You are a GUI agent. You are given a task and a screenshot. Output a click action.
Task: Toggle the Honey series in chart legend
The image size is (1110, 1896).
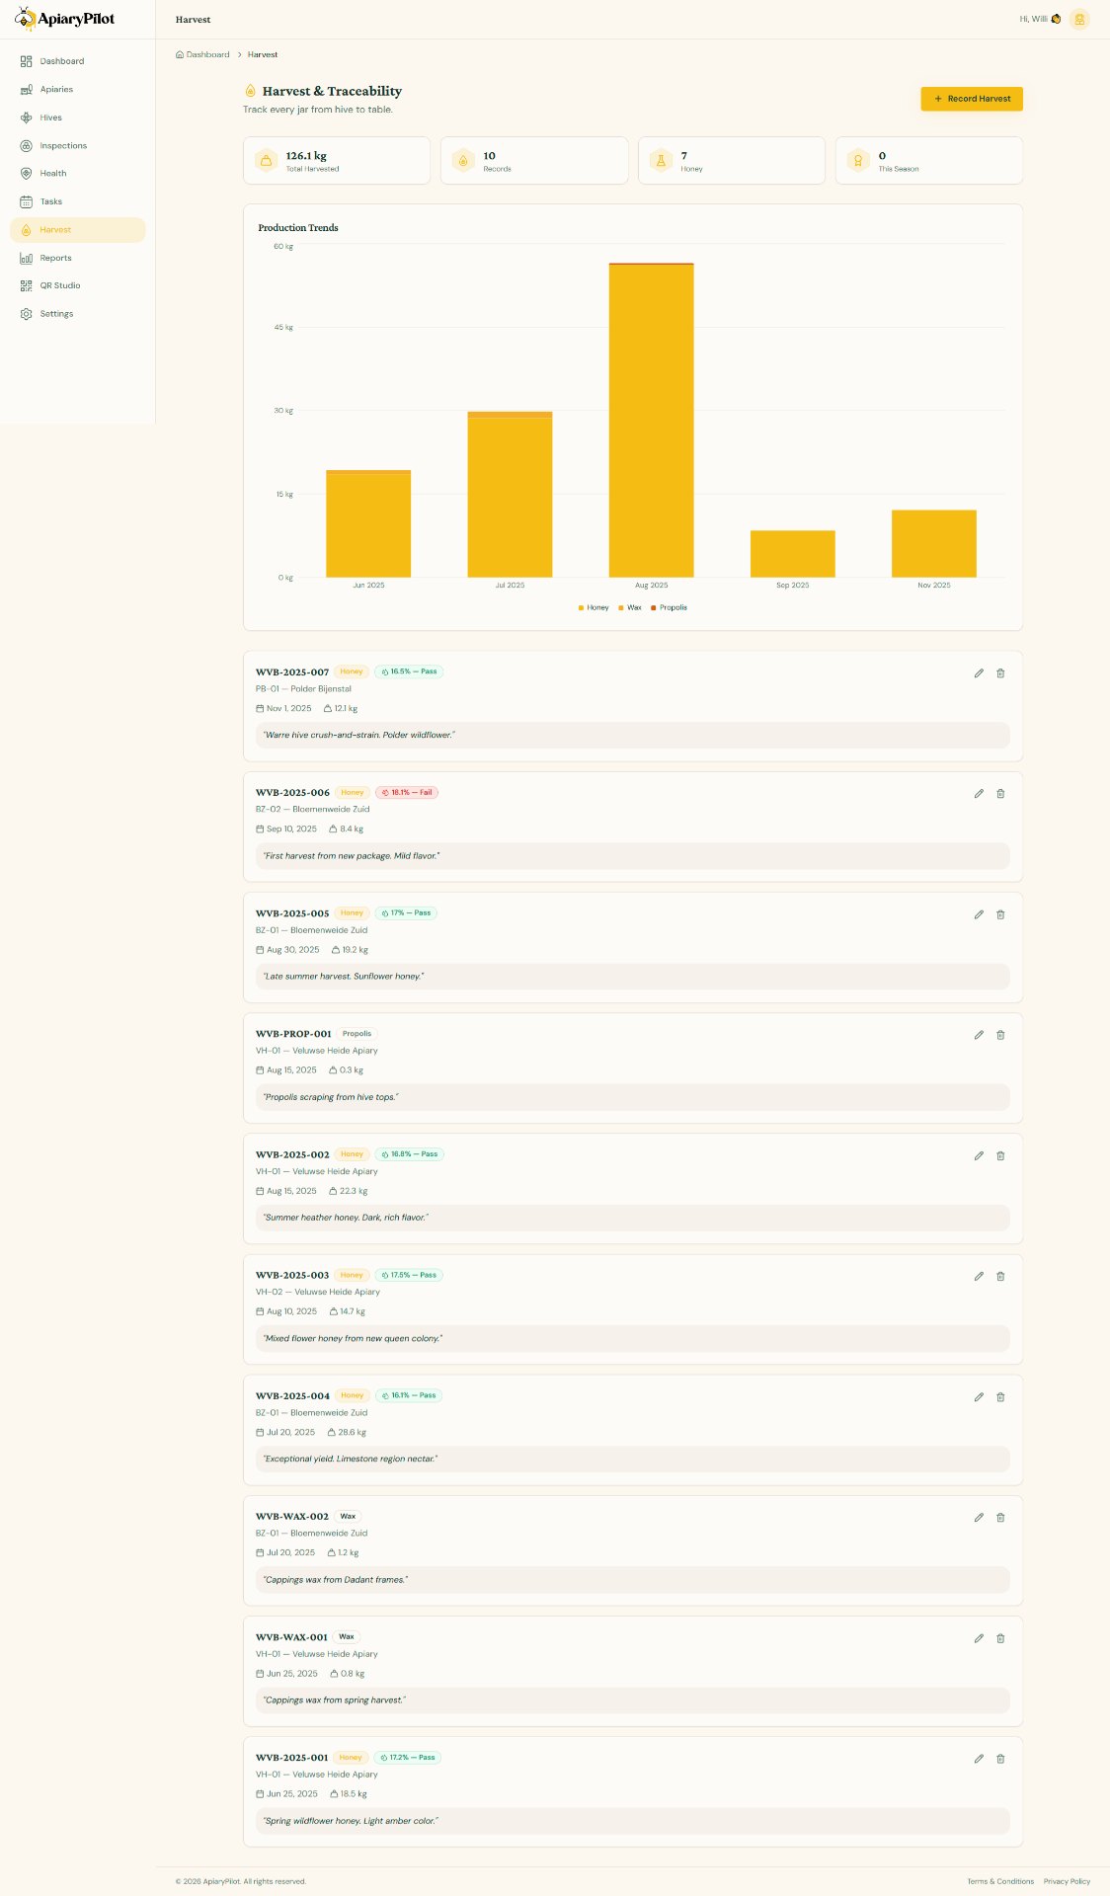click(x=594, y=608)
